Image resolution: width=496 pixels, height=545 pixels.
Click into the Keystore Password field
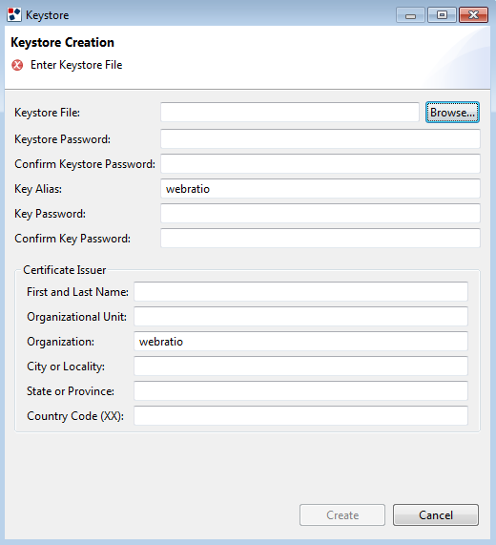pyautogui.click(x=320, y=138)
